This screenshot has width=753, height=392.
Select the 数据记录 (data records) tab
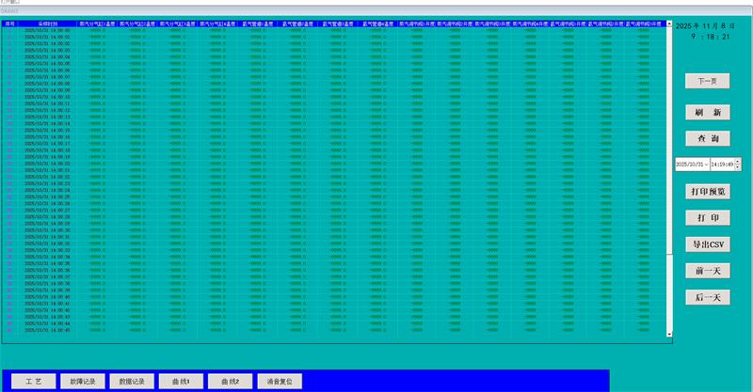coord(131,383)
